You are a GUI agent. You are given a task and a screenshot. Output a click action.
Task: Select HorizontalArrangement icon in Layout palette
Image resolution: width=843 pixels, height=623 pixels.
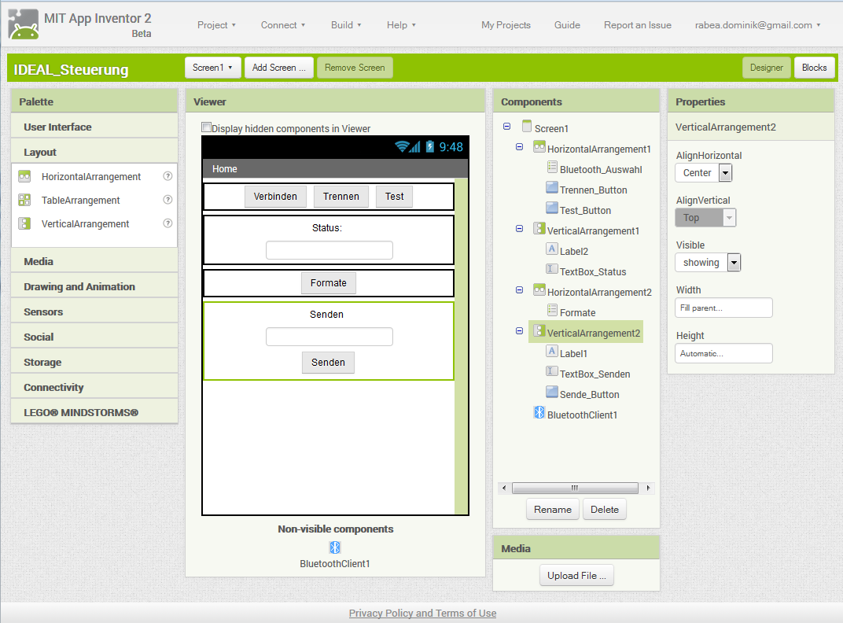[24, 176]
